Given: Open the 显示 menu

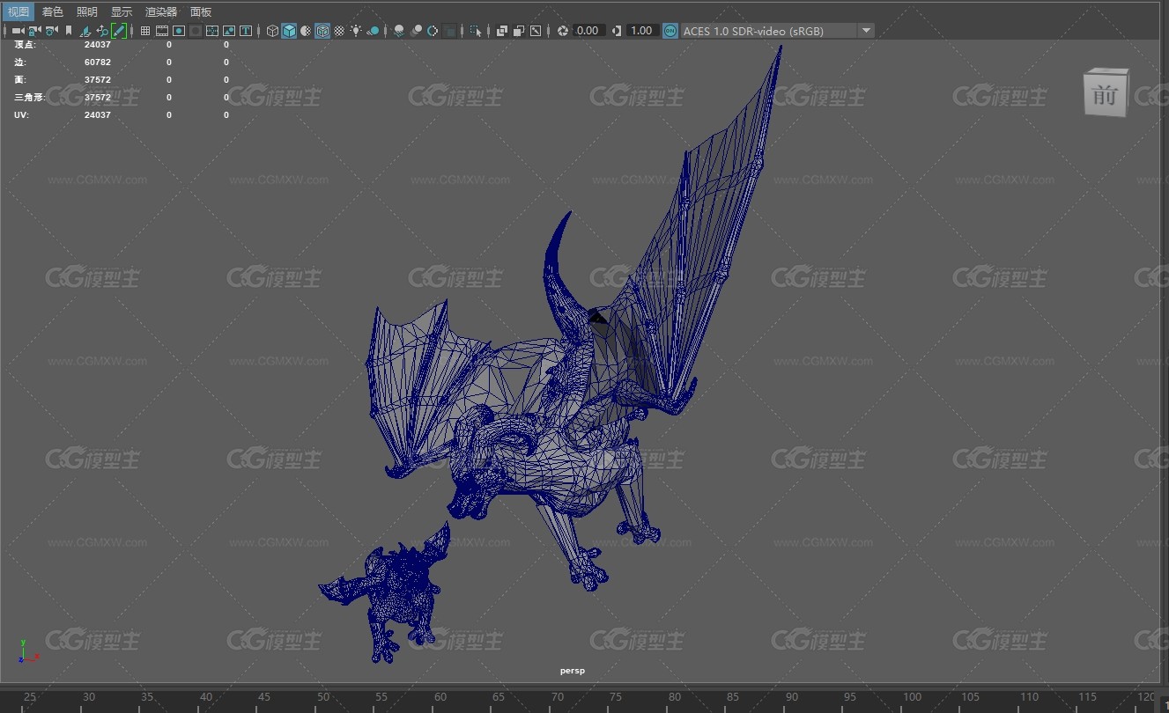Looking at the screenshot, I should [x=122, y=11].
